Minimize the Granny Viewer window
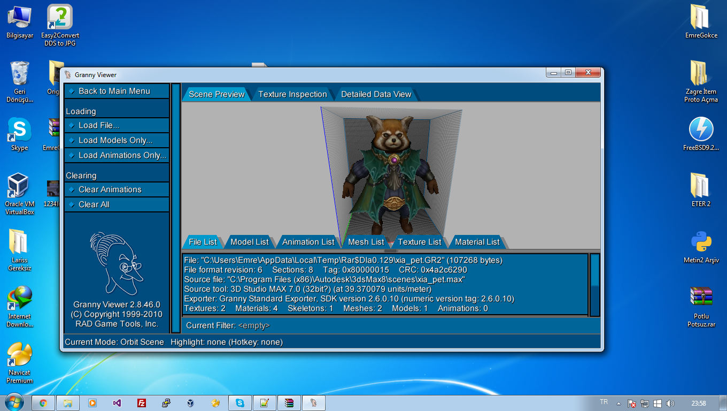Viewport: 727px width, 411px height. coord(554,73)
